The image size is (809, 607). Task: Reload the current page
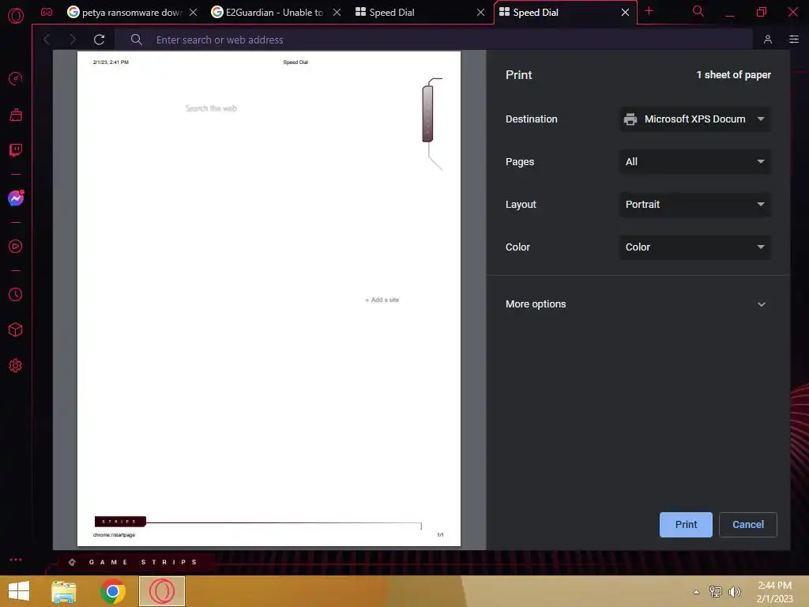point(99,40)
